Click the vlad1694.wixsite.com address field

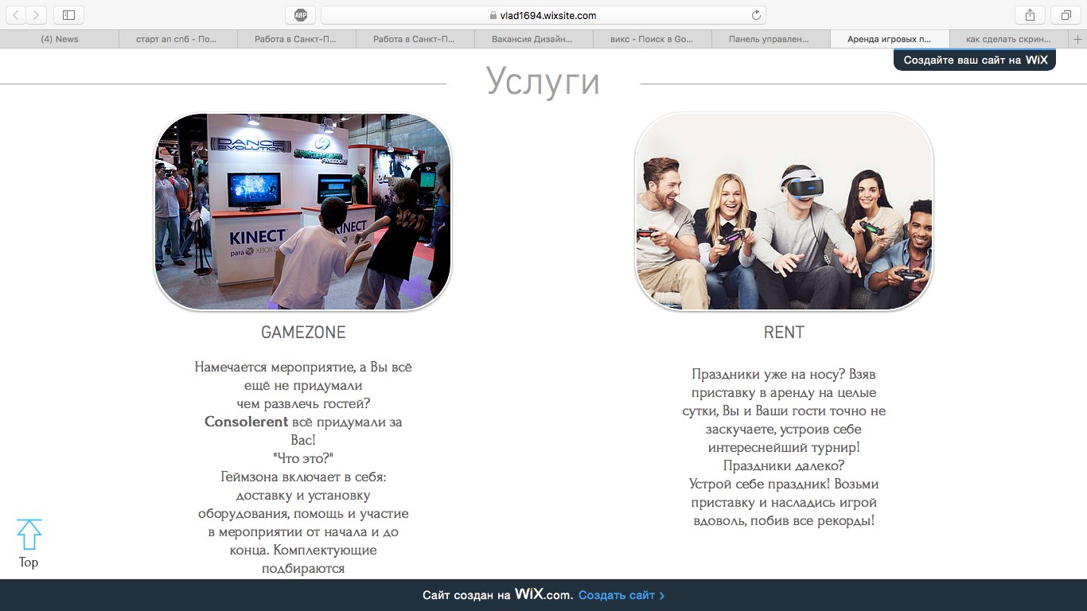click(x=543, y=15)
